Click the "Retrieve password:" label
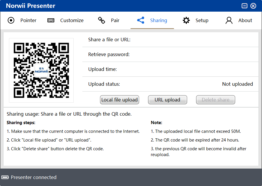This screenshot has height=186, width=262. [x=109, y=54]
